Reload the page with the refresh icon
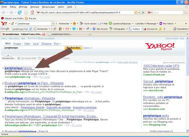 (x=20, y=12)
